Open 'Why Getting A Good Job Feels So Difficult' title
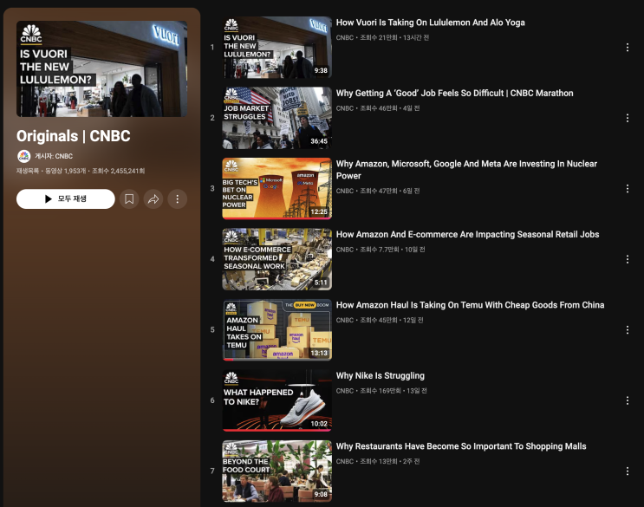The width and height of the screenshot is (644, 507). [x=455, y=94]
